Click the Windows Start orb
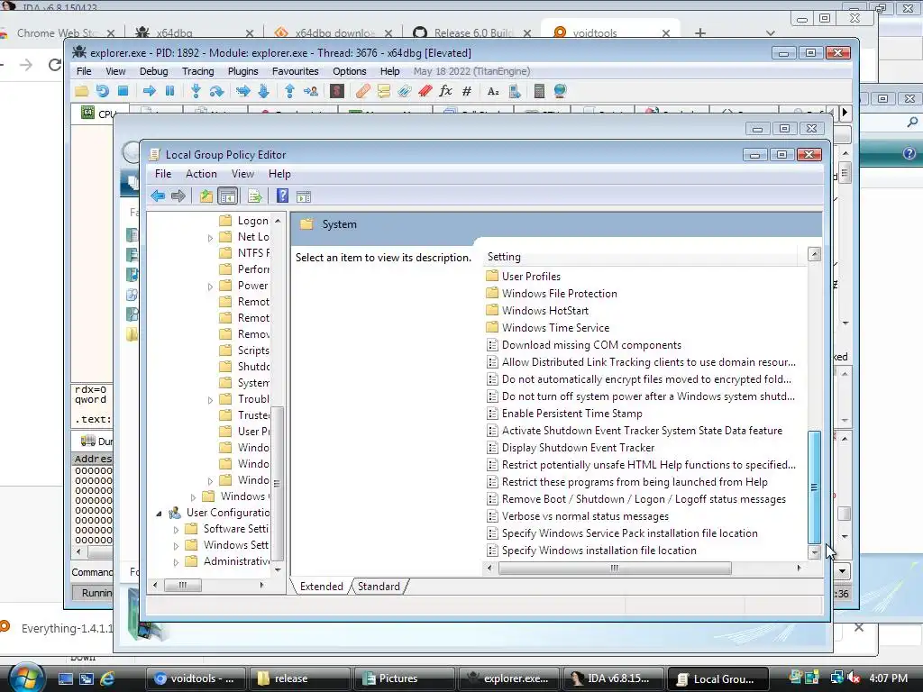923x692 pixels. 24,677
